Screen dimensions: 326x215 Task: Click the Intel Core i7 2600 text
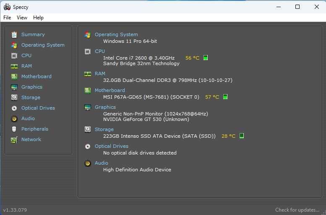click(x=139, y=58)
